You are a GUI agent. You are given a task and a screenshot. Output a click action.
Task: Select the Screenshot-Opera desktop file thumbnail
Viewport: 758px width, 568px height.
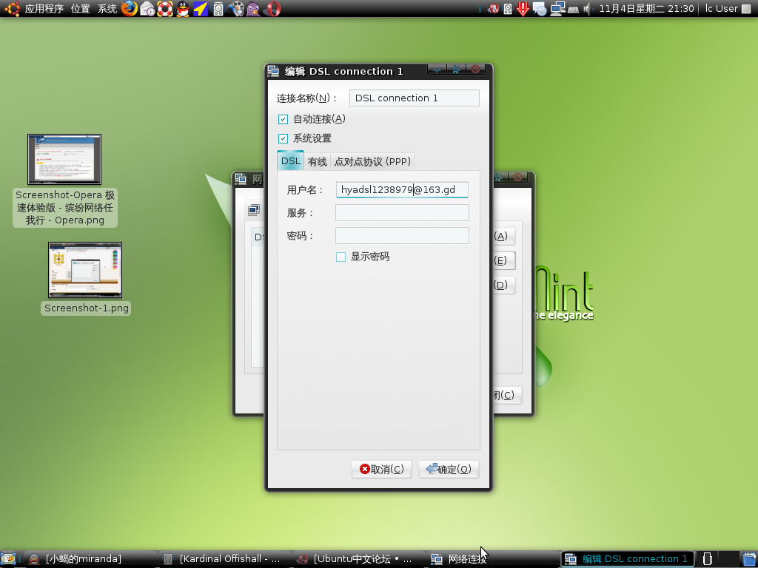pos(64,160)
